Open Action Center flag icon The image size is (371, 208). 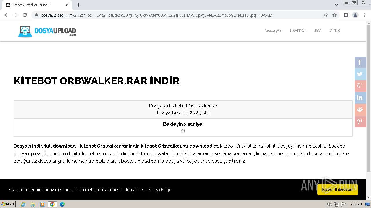point(343,204)
